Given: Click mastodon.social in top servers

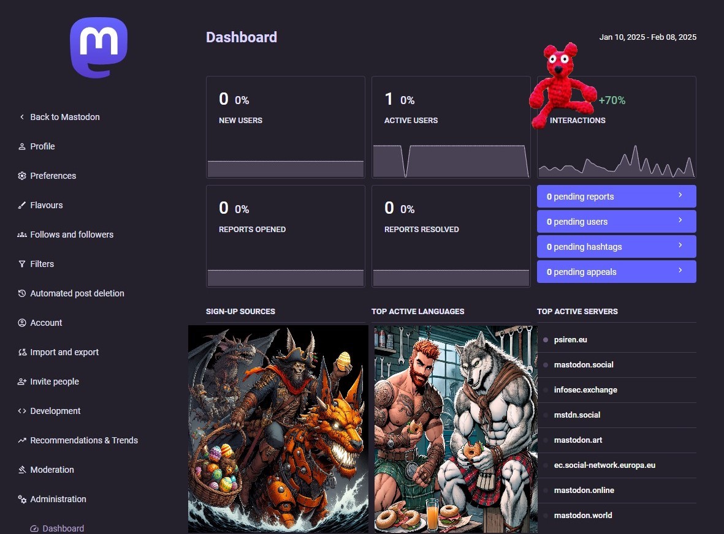Looking at the screenshot, I should (584, 365).
